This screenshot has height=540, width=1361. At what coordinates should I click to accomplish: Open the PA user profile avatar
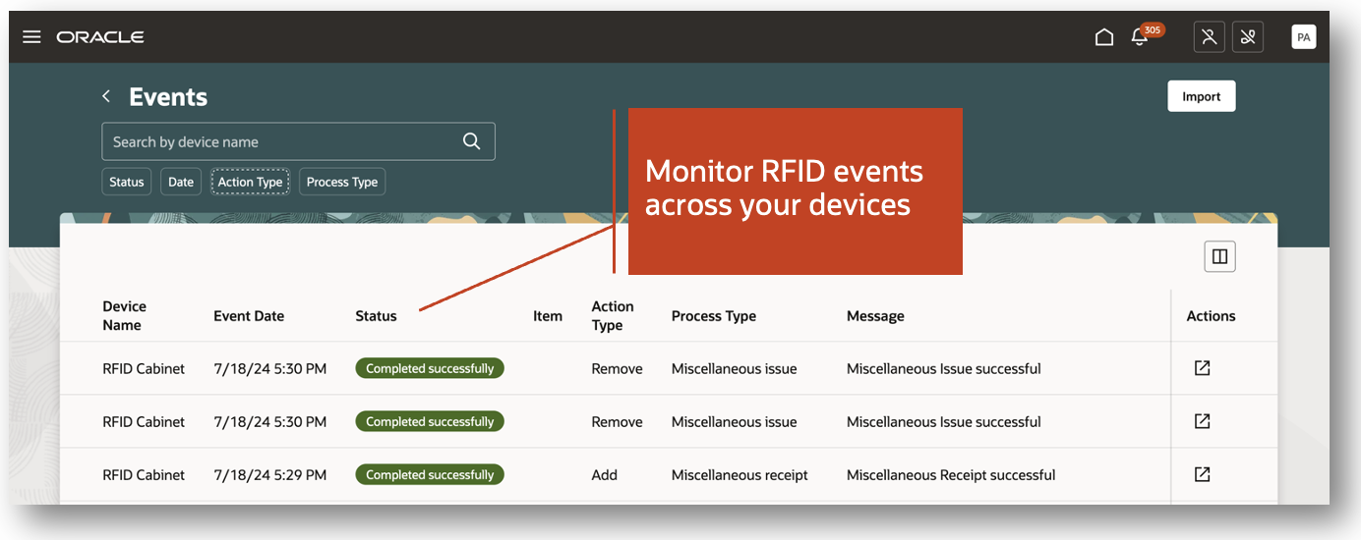click(x=1304, y=37)
